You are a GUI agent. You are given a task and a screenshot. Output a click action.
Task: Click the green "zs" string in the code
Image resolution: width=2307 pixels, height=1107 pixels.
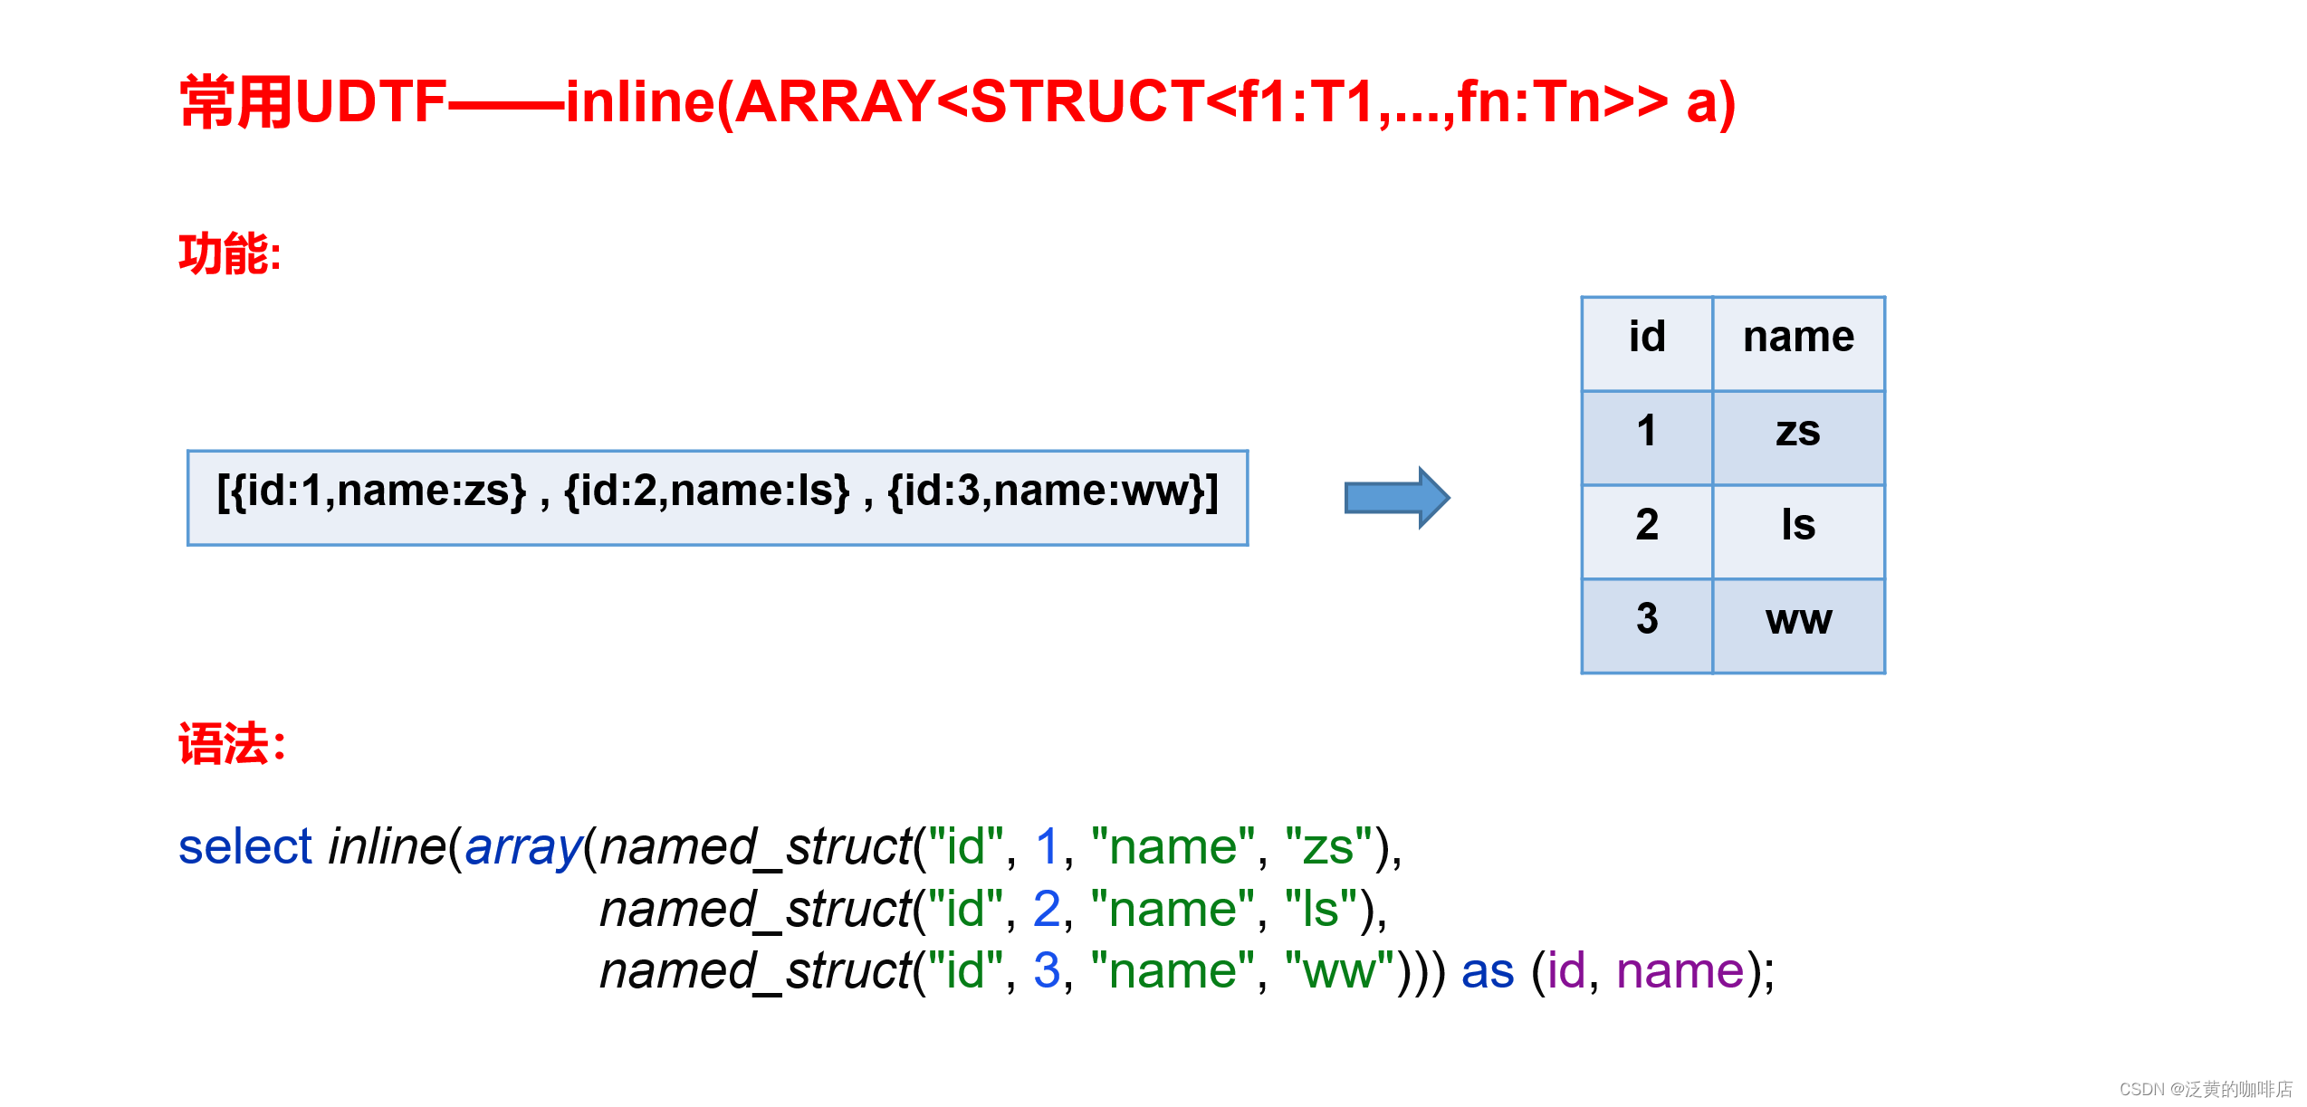1329,847
